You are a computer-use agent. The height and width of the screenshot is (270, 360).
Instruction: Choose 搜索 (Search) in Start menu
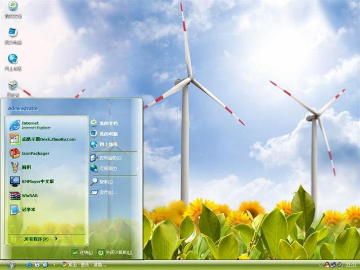pyautogui.click(x=106, y=182)
